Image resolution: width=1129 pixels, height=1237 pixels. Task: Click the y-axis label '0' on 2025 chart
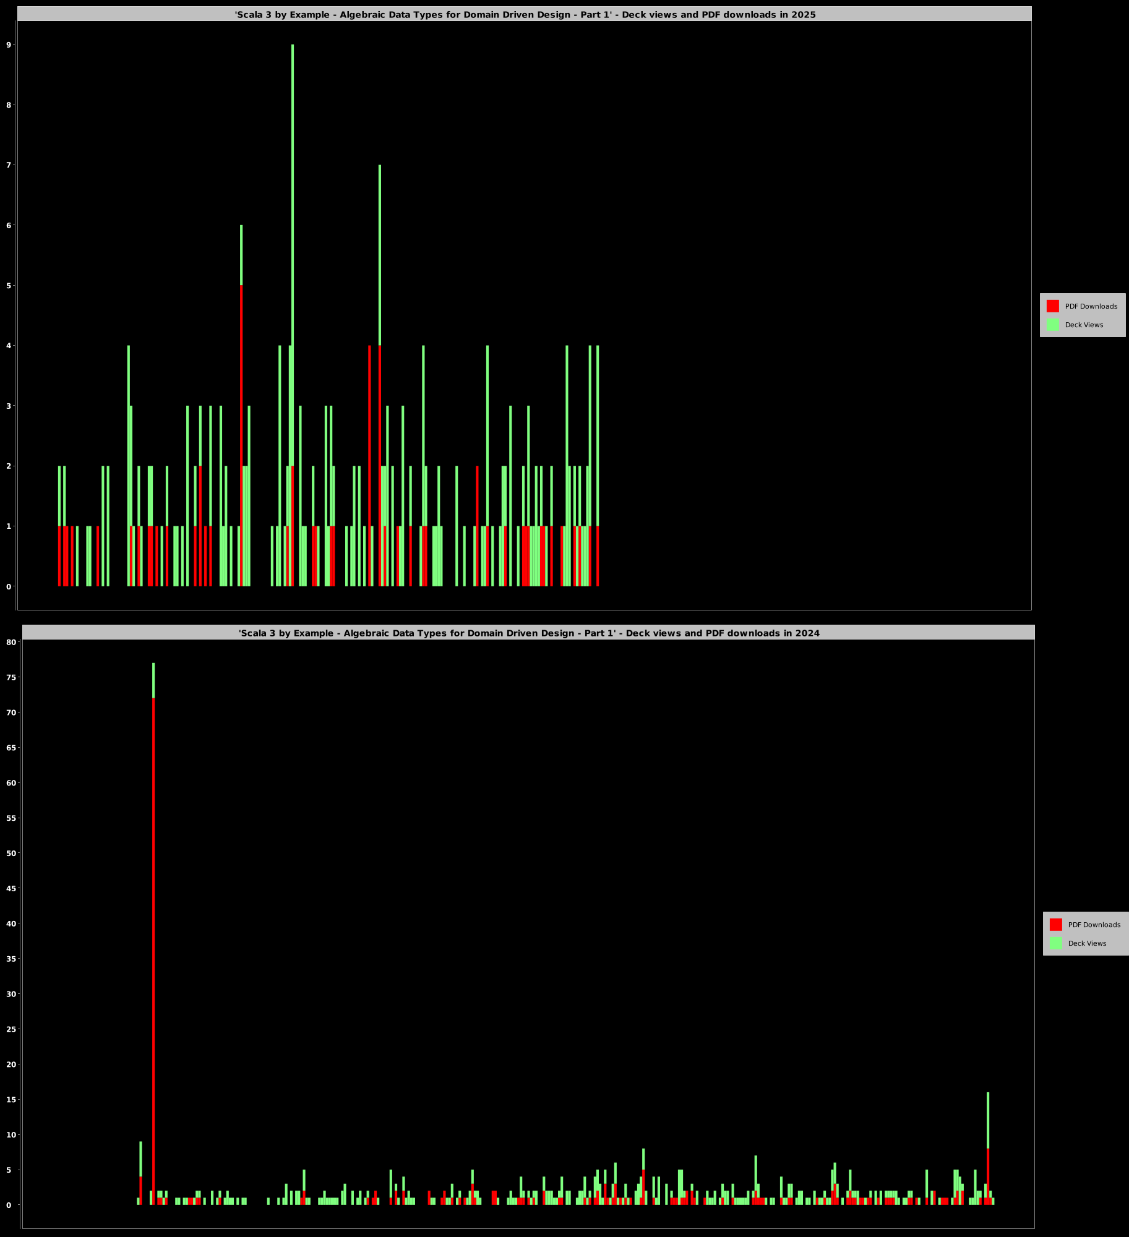coord(9,586)
